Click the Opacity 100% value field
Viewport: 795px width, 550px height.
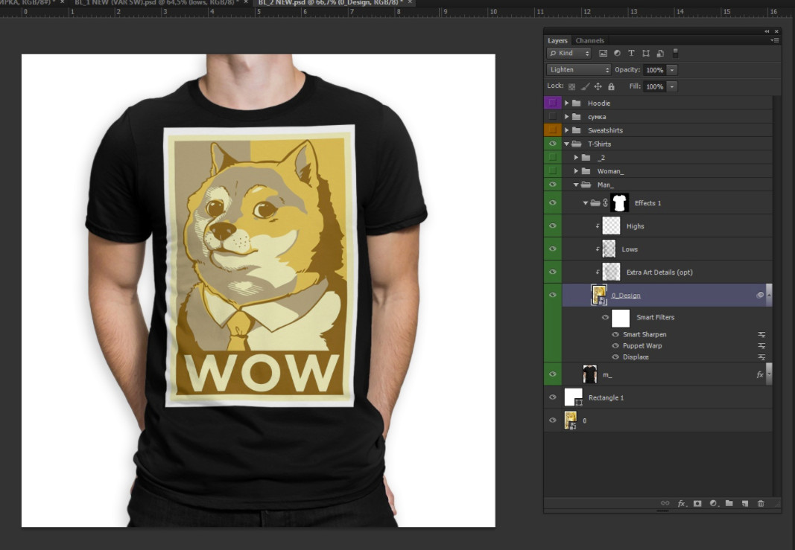click(x=655, y=71)
